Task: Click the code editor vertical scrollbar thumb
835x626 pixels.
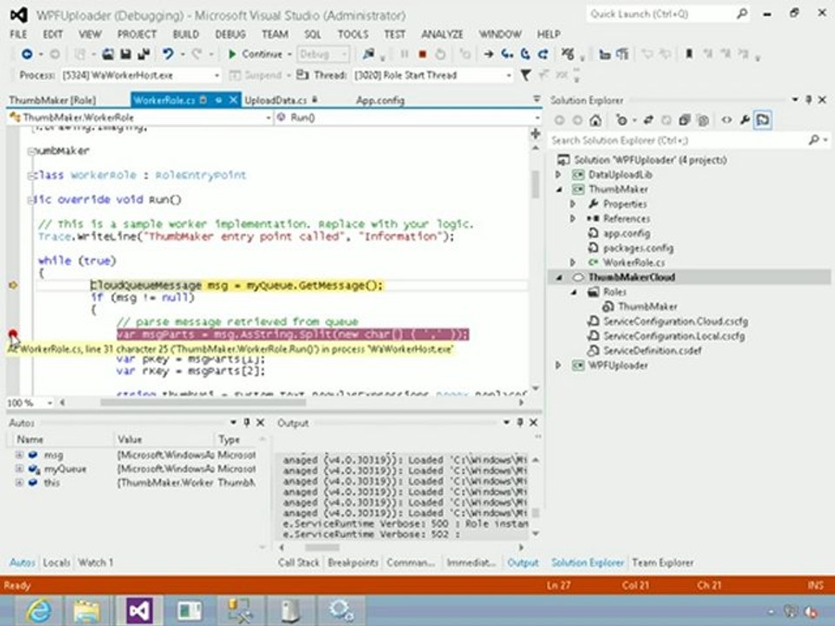Action: click(535, 184)
